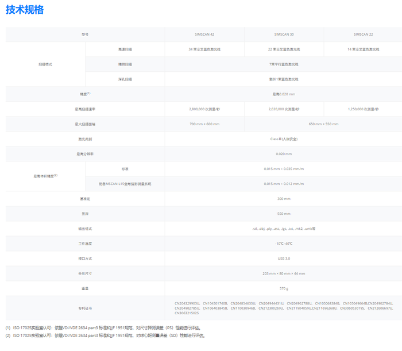Click the 基准距 row label

click(85, 199)
